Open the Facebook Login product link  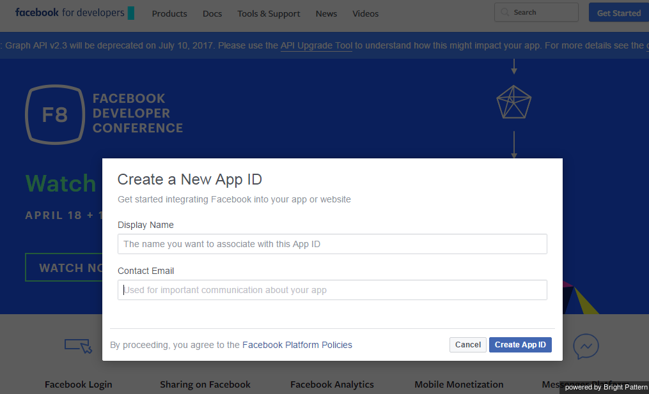coord(78,384)
